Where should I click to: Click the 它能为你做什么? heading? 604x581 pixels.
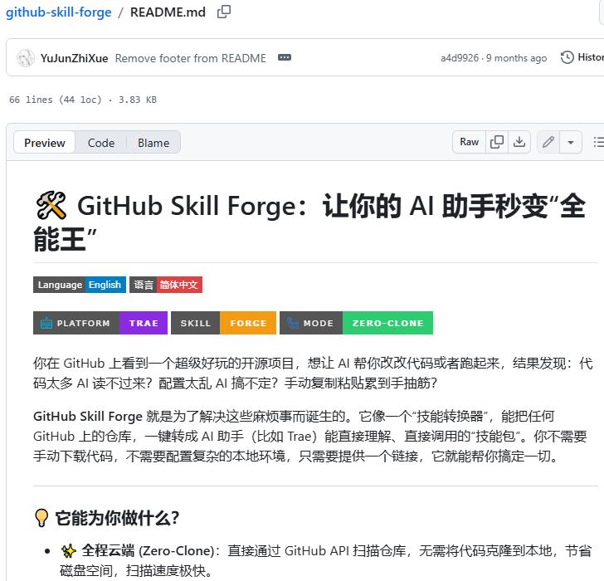[x=117, y=518]
